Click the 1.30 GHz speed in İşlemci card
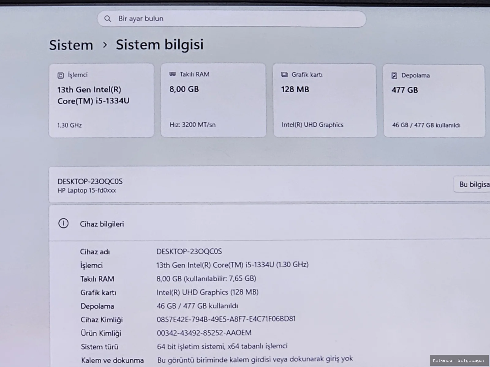The width and height of the screenshot is (490, 367). click(70, 125)
